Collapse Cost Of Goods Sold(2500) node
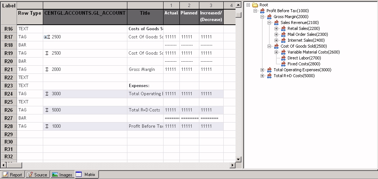Viewport: 378px width, 179px height. pyautogui.click(x=269, y=46)
